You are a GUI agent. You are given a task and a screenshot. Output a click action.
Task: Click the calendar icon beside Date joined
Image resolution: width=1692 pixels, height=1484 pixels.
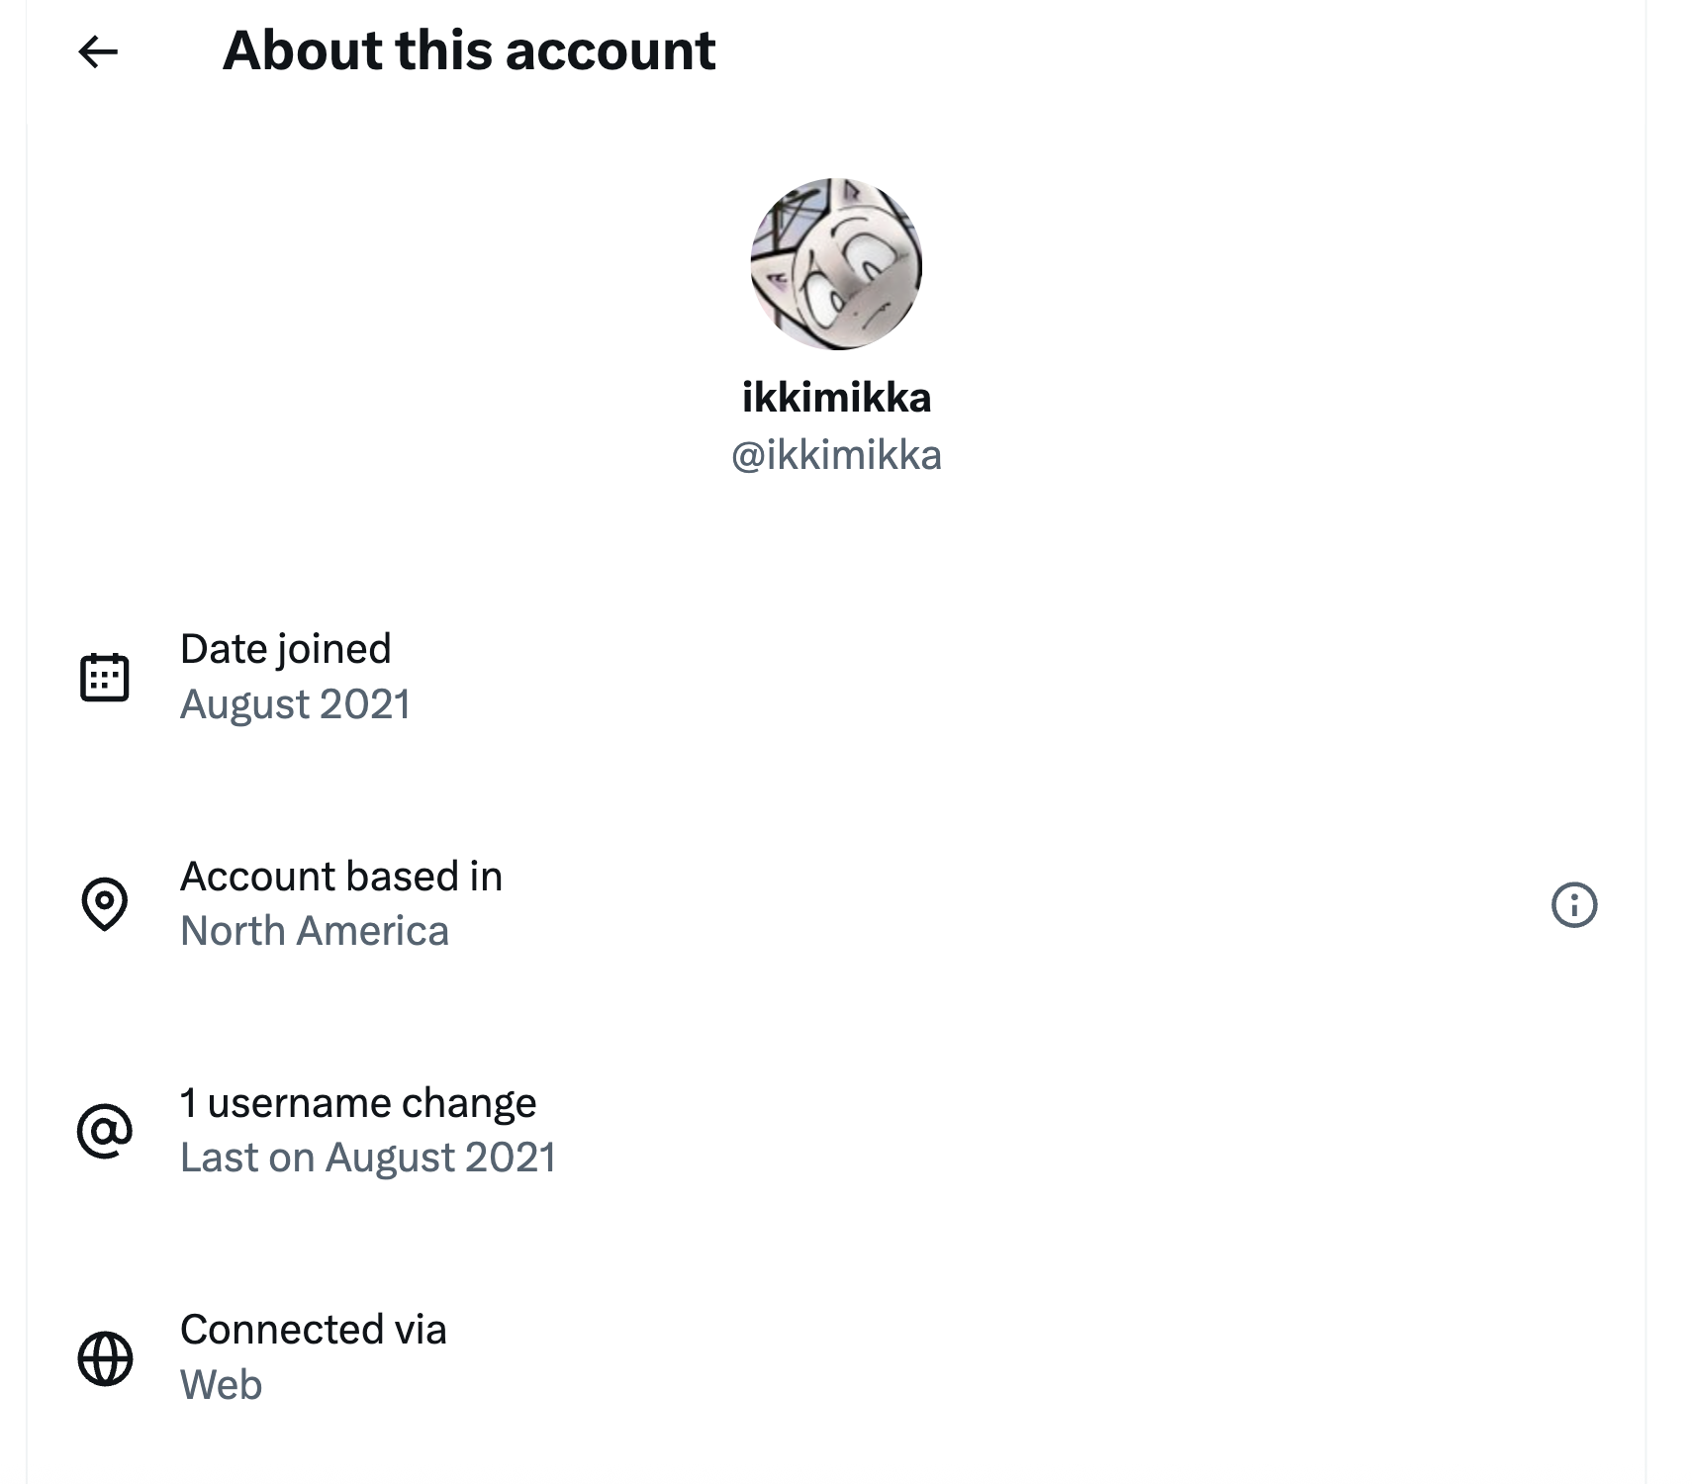(105, 678)
